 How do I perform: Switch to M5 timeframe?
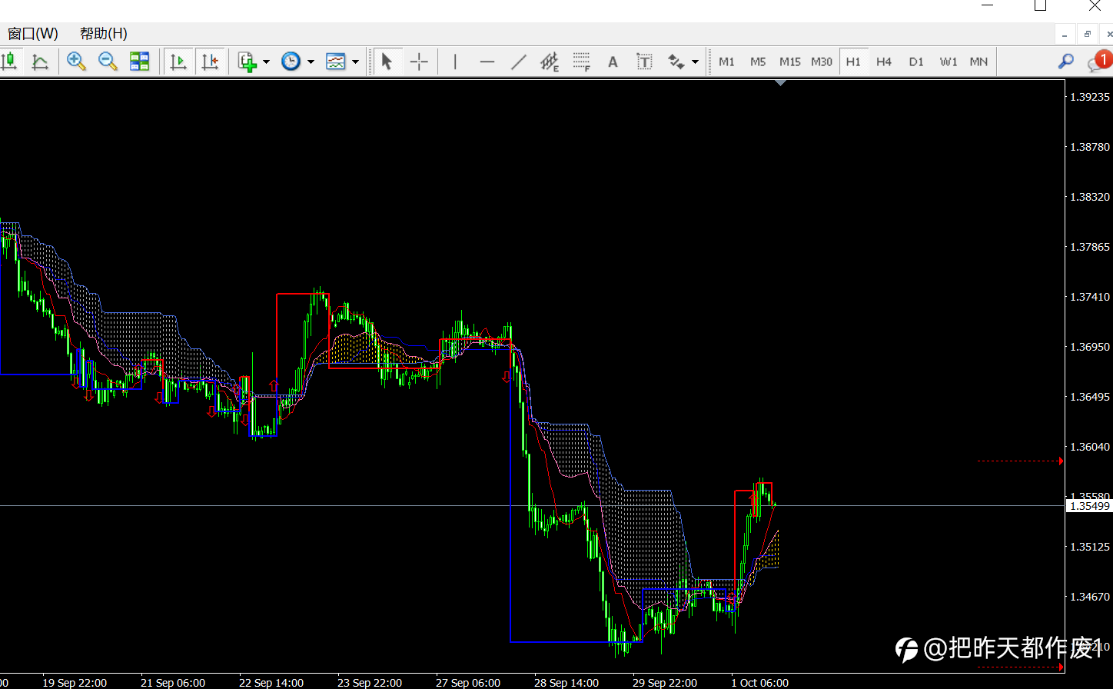coord(758,62)
